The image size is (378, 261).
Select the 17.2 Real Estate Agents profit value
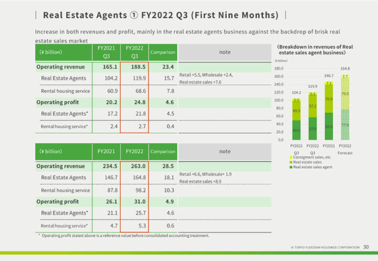113,114
